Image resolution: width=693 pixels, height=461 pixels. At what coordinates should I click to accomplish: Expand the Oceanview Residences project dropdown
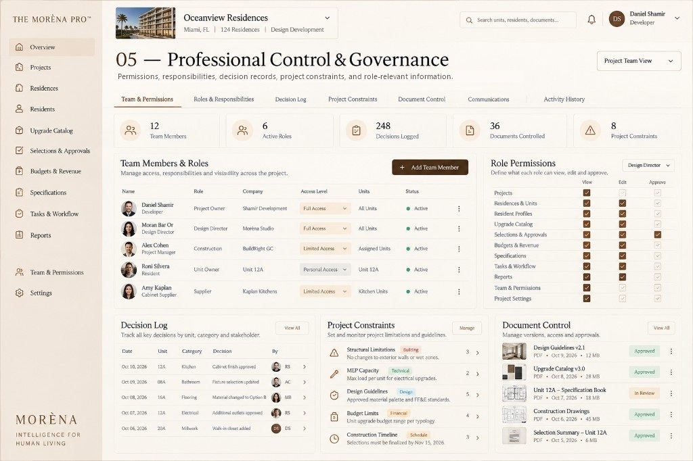(327, 18)
